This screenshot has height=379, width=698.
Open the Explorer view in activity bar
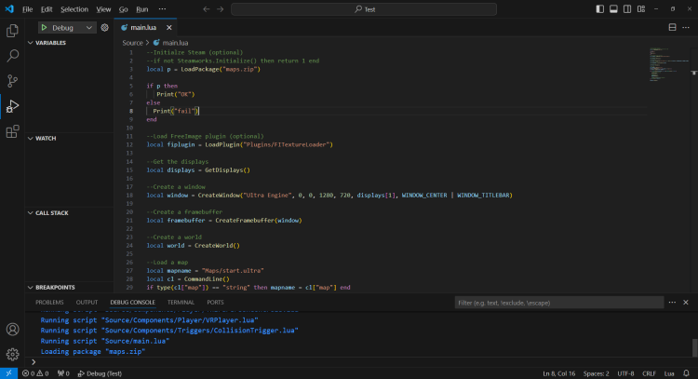coord(13,31)
